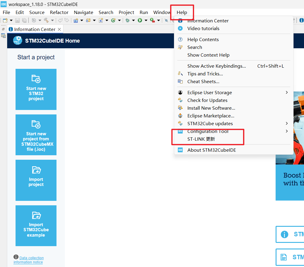Click Start new STM32 project tile
The height and width of the screenshot is (267, 304).
click(36, 89)
